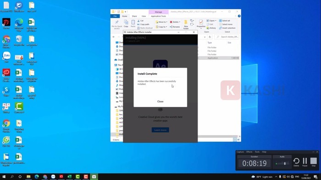The width and height of the screenshot is (321, 180).
Task: Open the Application Tools ribbon tab
Action: (158, 16)
